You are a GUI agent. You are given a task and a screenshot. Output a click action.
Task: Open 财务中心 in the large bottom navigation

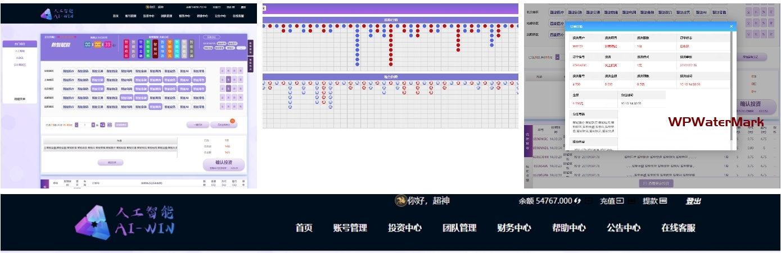point(514,228)
